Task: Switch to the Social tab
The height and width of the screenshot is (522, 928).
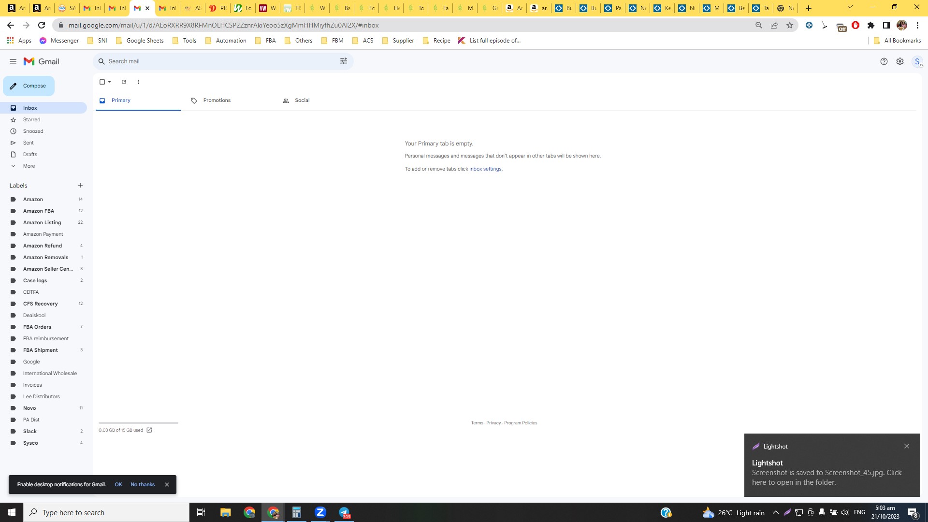Action: pos(321,101)
